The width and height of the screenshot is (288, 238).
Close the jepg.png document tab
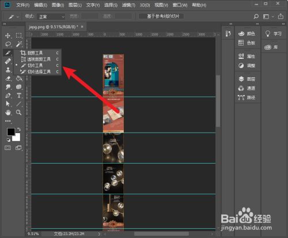tap(82, 27)
